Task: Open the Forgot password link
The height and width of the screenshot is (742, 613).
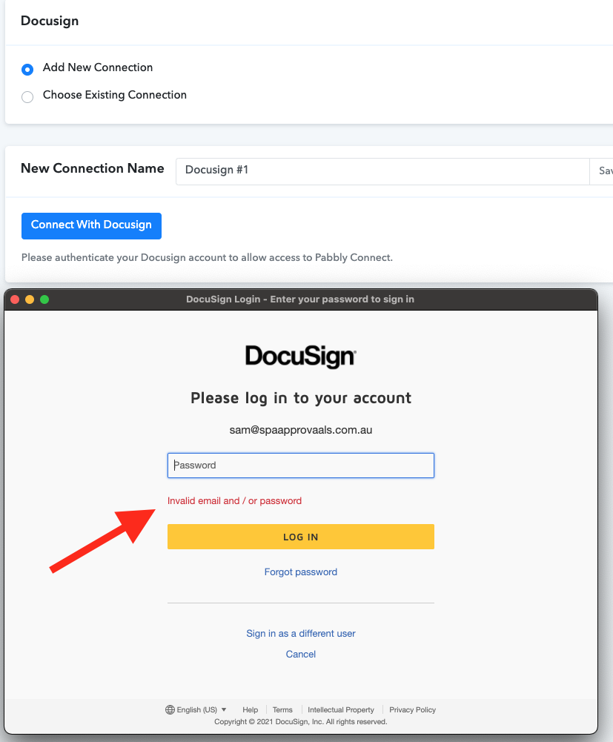Action: 301,572
